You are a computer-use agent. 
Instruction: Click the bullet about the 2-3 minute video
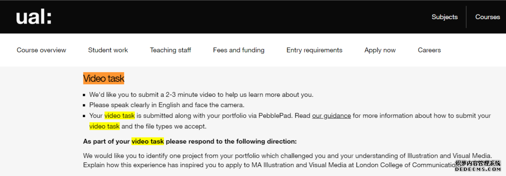coord(201,95)
